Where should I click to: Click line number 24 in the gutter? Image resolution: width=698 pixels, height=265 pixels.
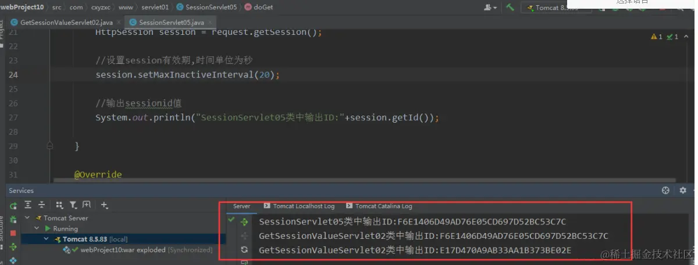coord(13,74)
